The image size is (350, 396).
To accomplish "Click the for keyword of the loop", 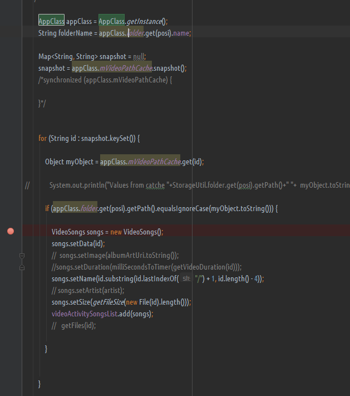I will (42, 138).
